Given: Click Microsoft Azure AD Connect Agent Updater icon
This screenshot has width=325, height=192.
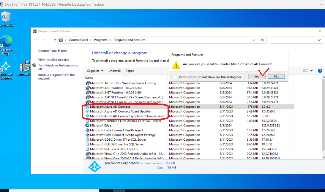Looking at the screenshot, I should [87, 111].
